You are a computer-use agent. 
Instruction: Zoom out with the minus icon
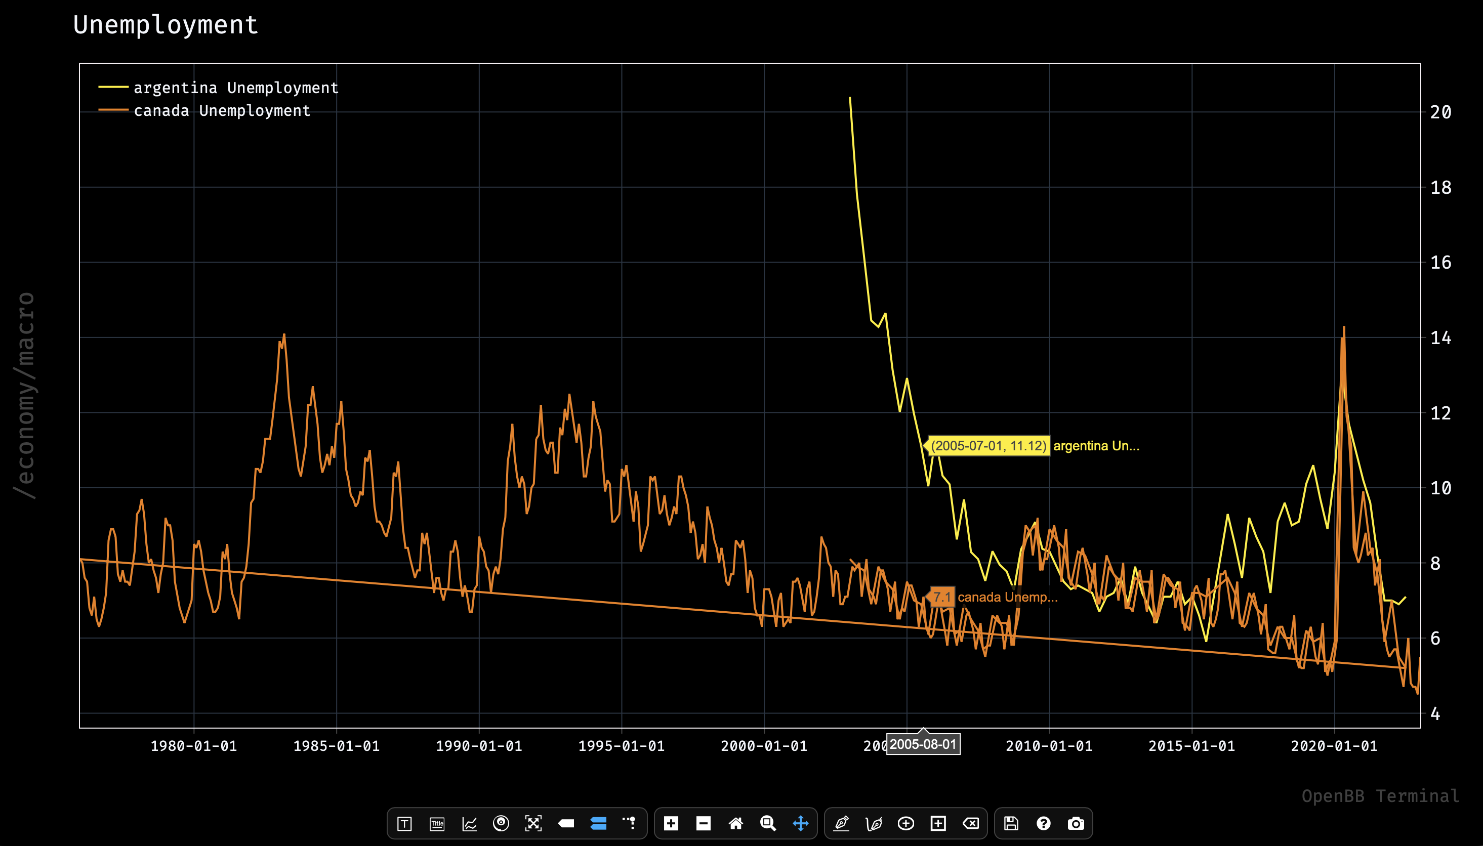click(703, 823)
